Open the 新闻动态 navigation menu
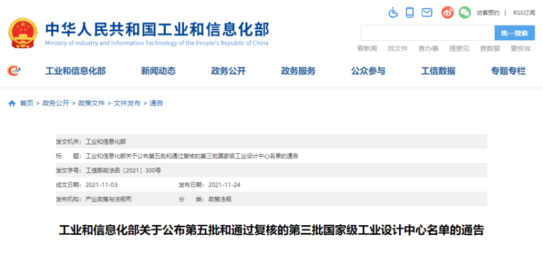Viewport: 543px width, 265px height. point(158,71)
